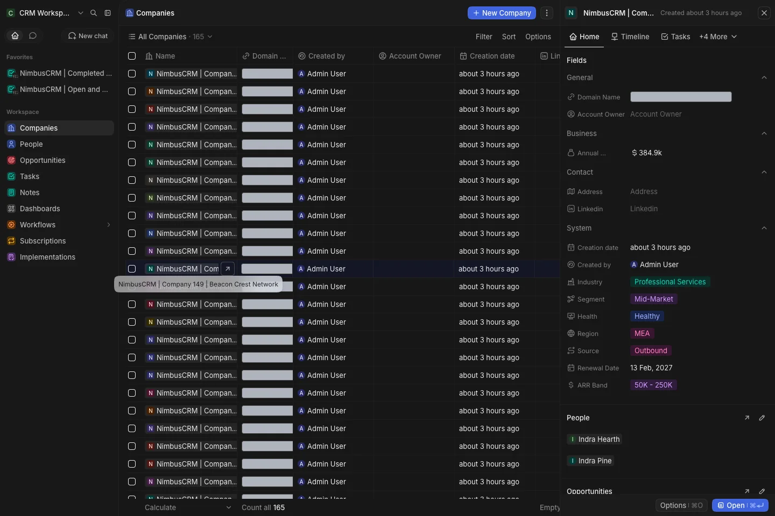775x516 pixels.
Task: Expand the +4 More tabs dropdown
Action: click(x=718, y=37)
